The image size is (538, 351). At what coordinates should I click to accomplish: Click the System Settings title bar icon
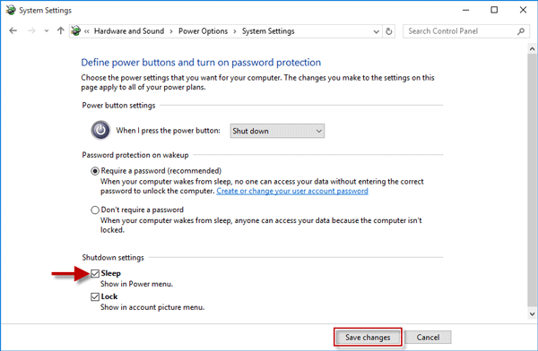(x=11, y=10)
